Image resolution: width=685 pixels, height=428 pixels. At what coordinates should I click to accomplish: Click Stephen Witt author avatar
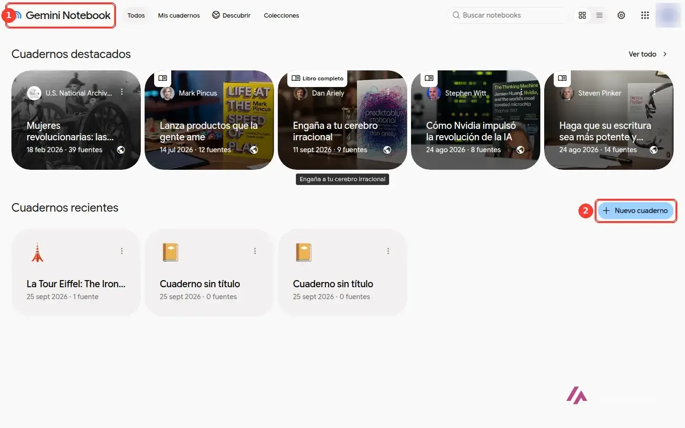433,93
